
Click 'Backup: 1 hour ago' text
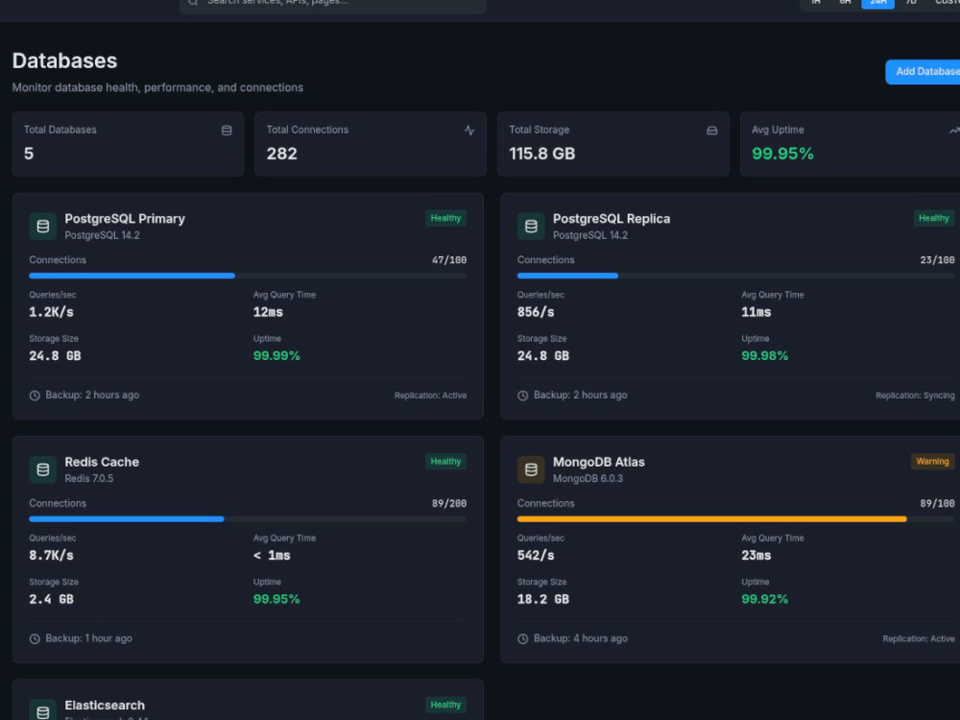click(x=88, y=638)
